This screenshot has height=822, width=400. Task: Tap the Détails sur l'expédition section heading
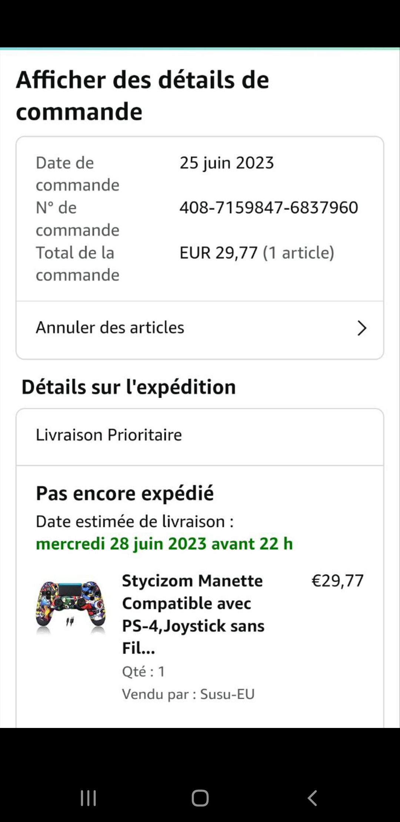129,387
